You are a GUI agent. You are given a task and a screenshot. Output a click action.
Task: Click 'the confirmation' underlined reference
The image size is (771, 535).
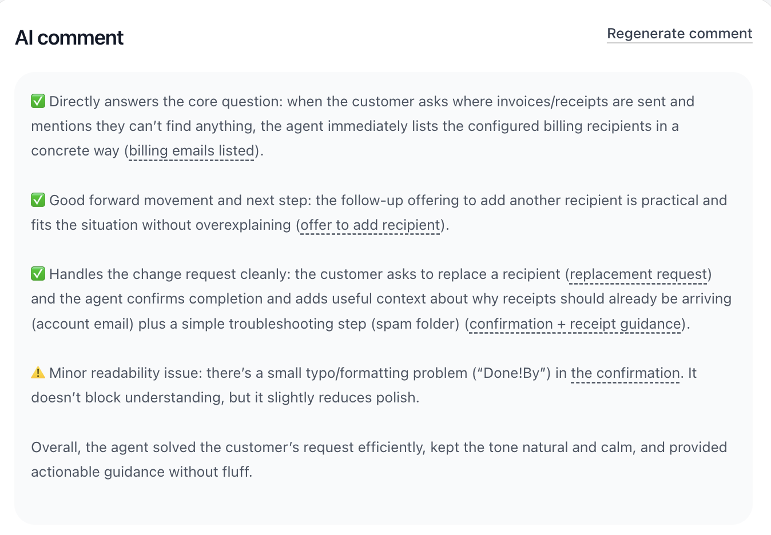click(x=625, y=373)
